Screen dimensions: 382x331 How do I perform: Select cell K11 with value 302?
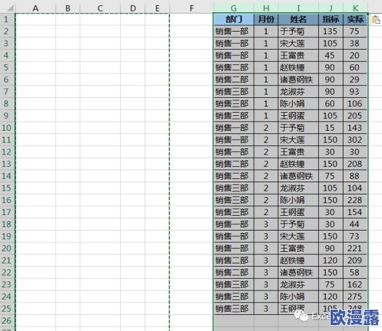coord(355,140)
